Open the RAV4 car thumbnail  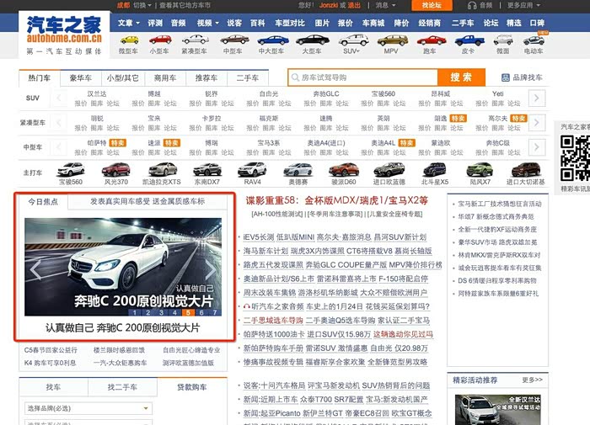[252, 169]
